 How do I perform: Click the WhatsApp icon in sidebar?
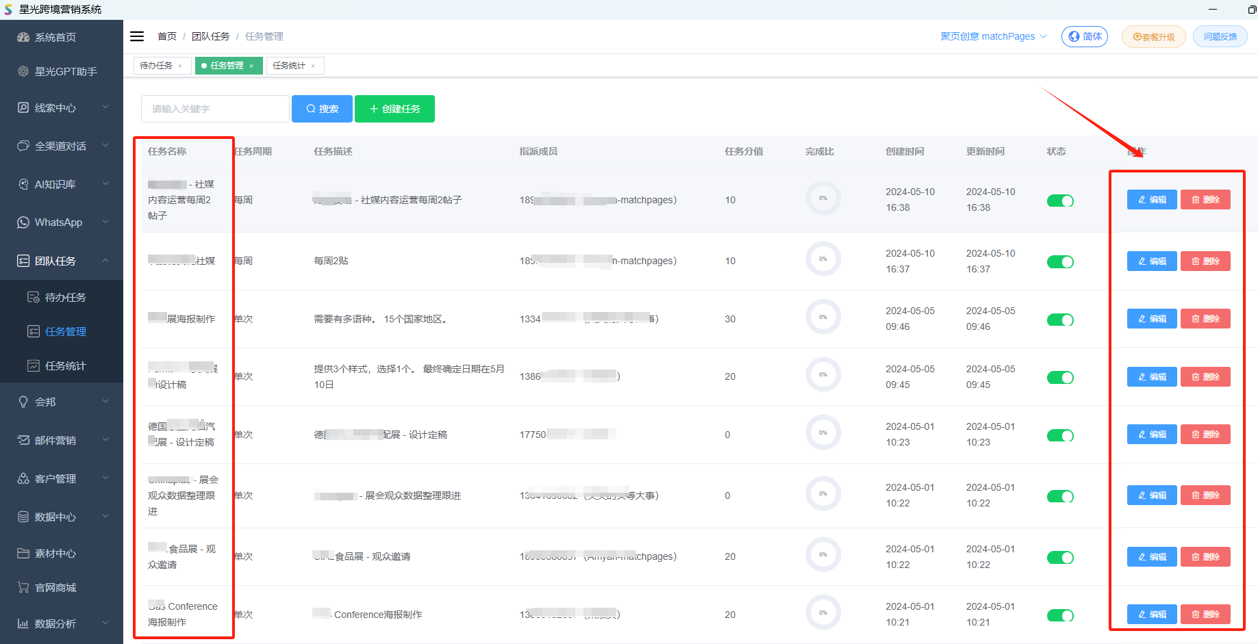(23, 222)
